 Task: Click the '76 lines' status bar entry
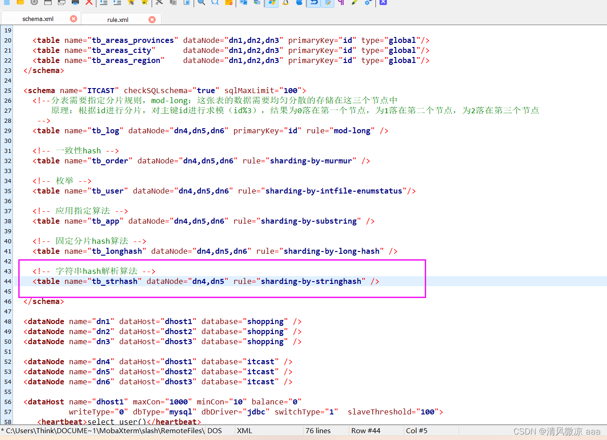pyautogui.click(x=318, y=431)
